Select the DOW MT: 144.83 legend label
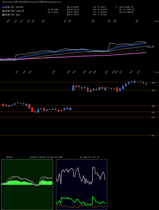The height and width of the screenshot is (210, 159). (x=14, y=11)
